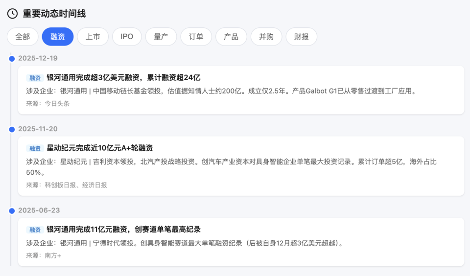Filter timeline by 产品
The height and width of the screenshot is (276, 470).
(x=231, y=37)
